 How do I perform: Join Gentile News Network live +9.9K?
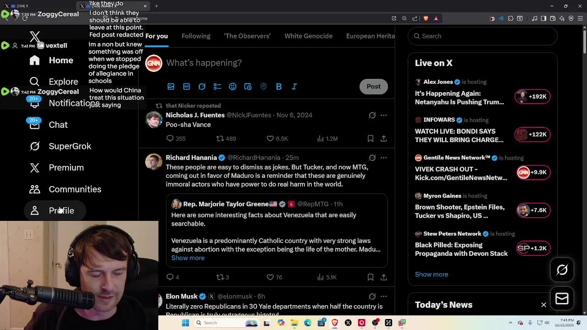pyautogui.click(x=533, y=172)
